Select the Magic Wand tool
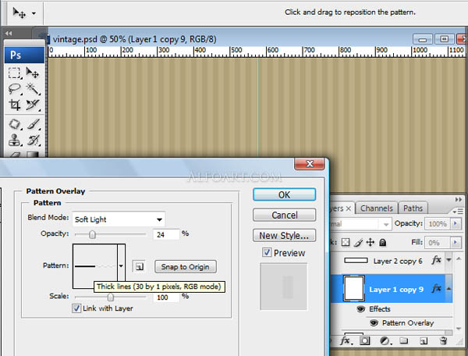 [32, 89]
